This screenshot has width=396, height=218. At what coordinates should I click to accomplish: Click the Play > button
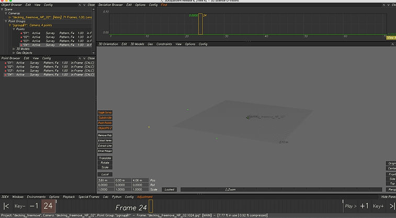click(x=350, y=206)
